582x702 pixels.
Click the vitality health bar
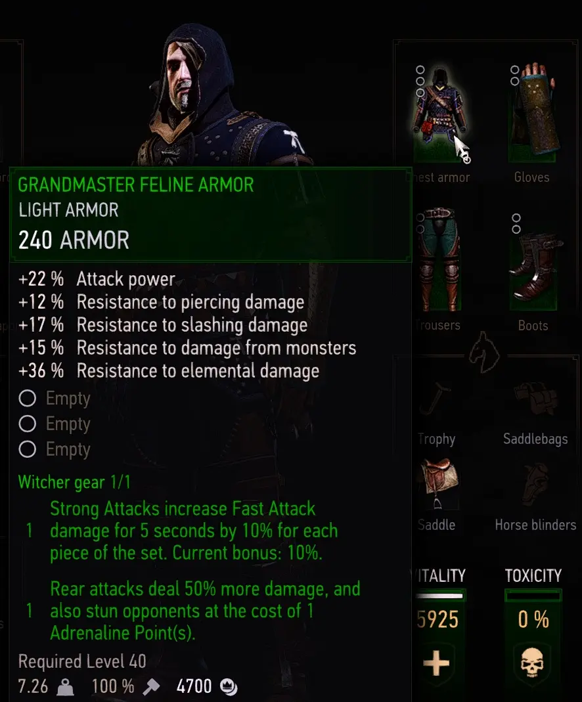click(439, 596)
